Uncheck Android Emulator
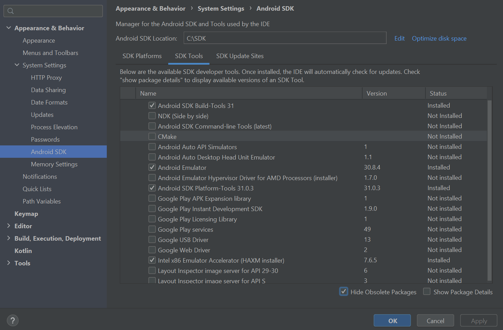The image size is (503, 330). 152,167
